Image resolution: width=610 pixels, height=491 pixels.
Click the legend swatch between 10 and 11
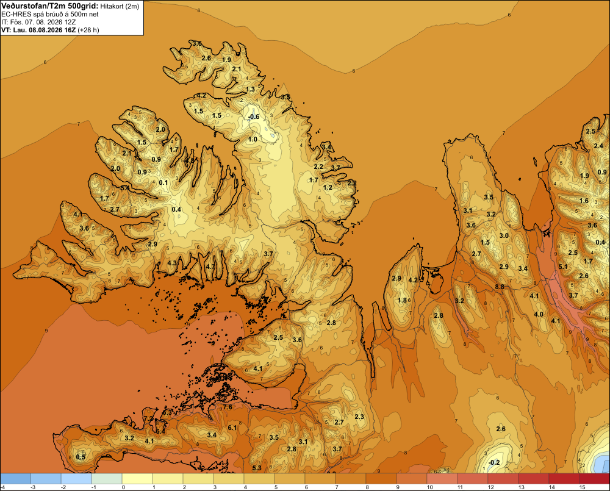click(x=442, y=479)
